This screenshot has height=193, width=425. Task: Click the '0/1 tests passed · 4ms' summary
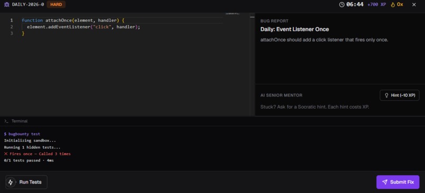point(28,160)
